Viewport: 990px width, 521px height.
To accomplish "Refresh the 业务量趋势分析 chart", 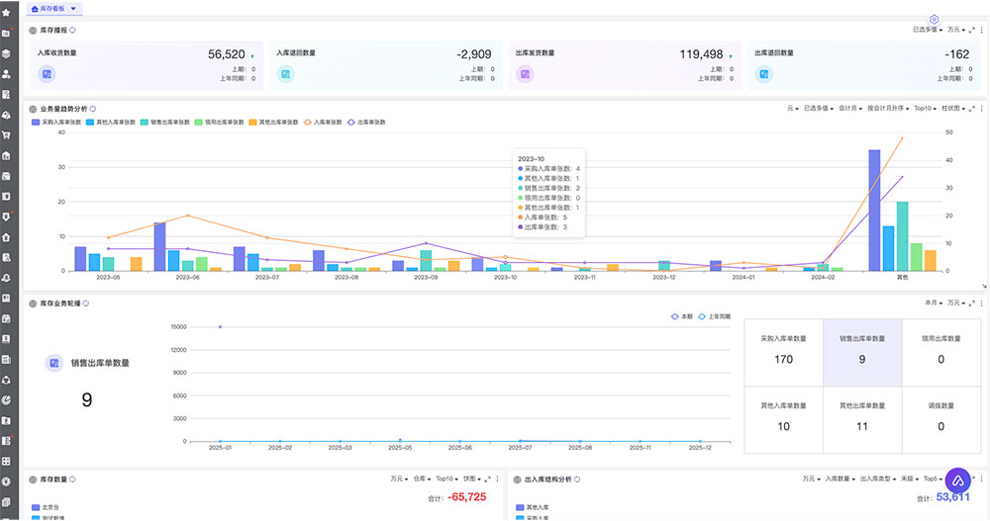I will coord(92,108).
